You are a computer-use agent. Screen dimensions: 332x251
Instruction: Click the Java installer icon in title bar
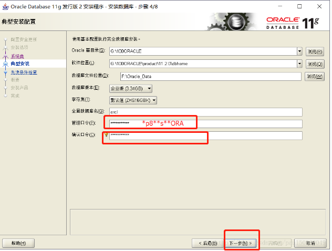tap(5, 6)
